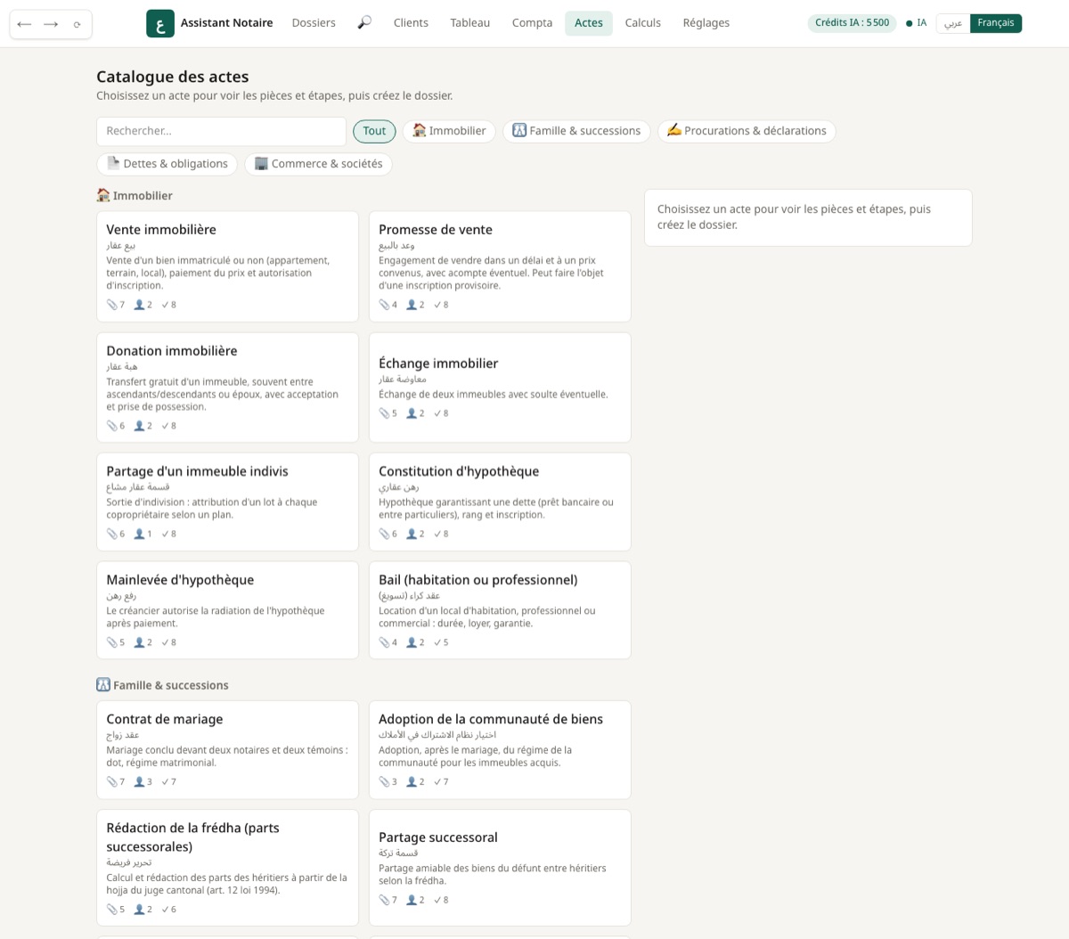Filter by Procurations & déclarations chip
The height and width of the screenshot is (939, 1069).
(x=747, y=131)
